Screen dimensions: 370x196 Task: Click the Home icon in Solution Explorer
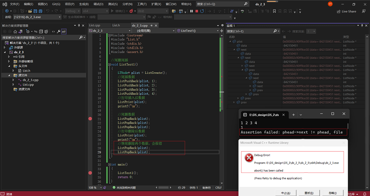click(15, 31)
